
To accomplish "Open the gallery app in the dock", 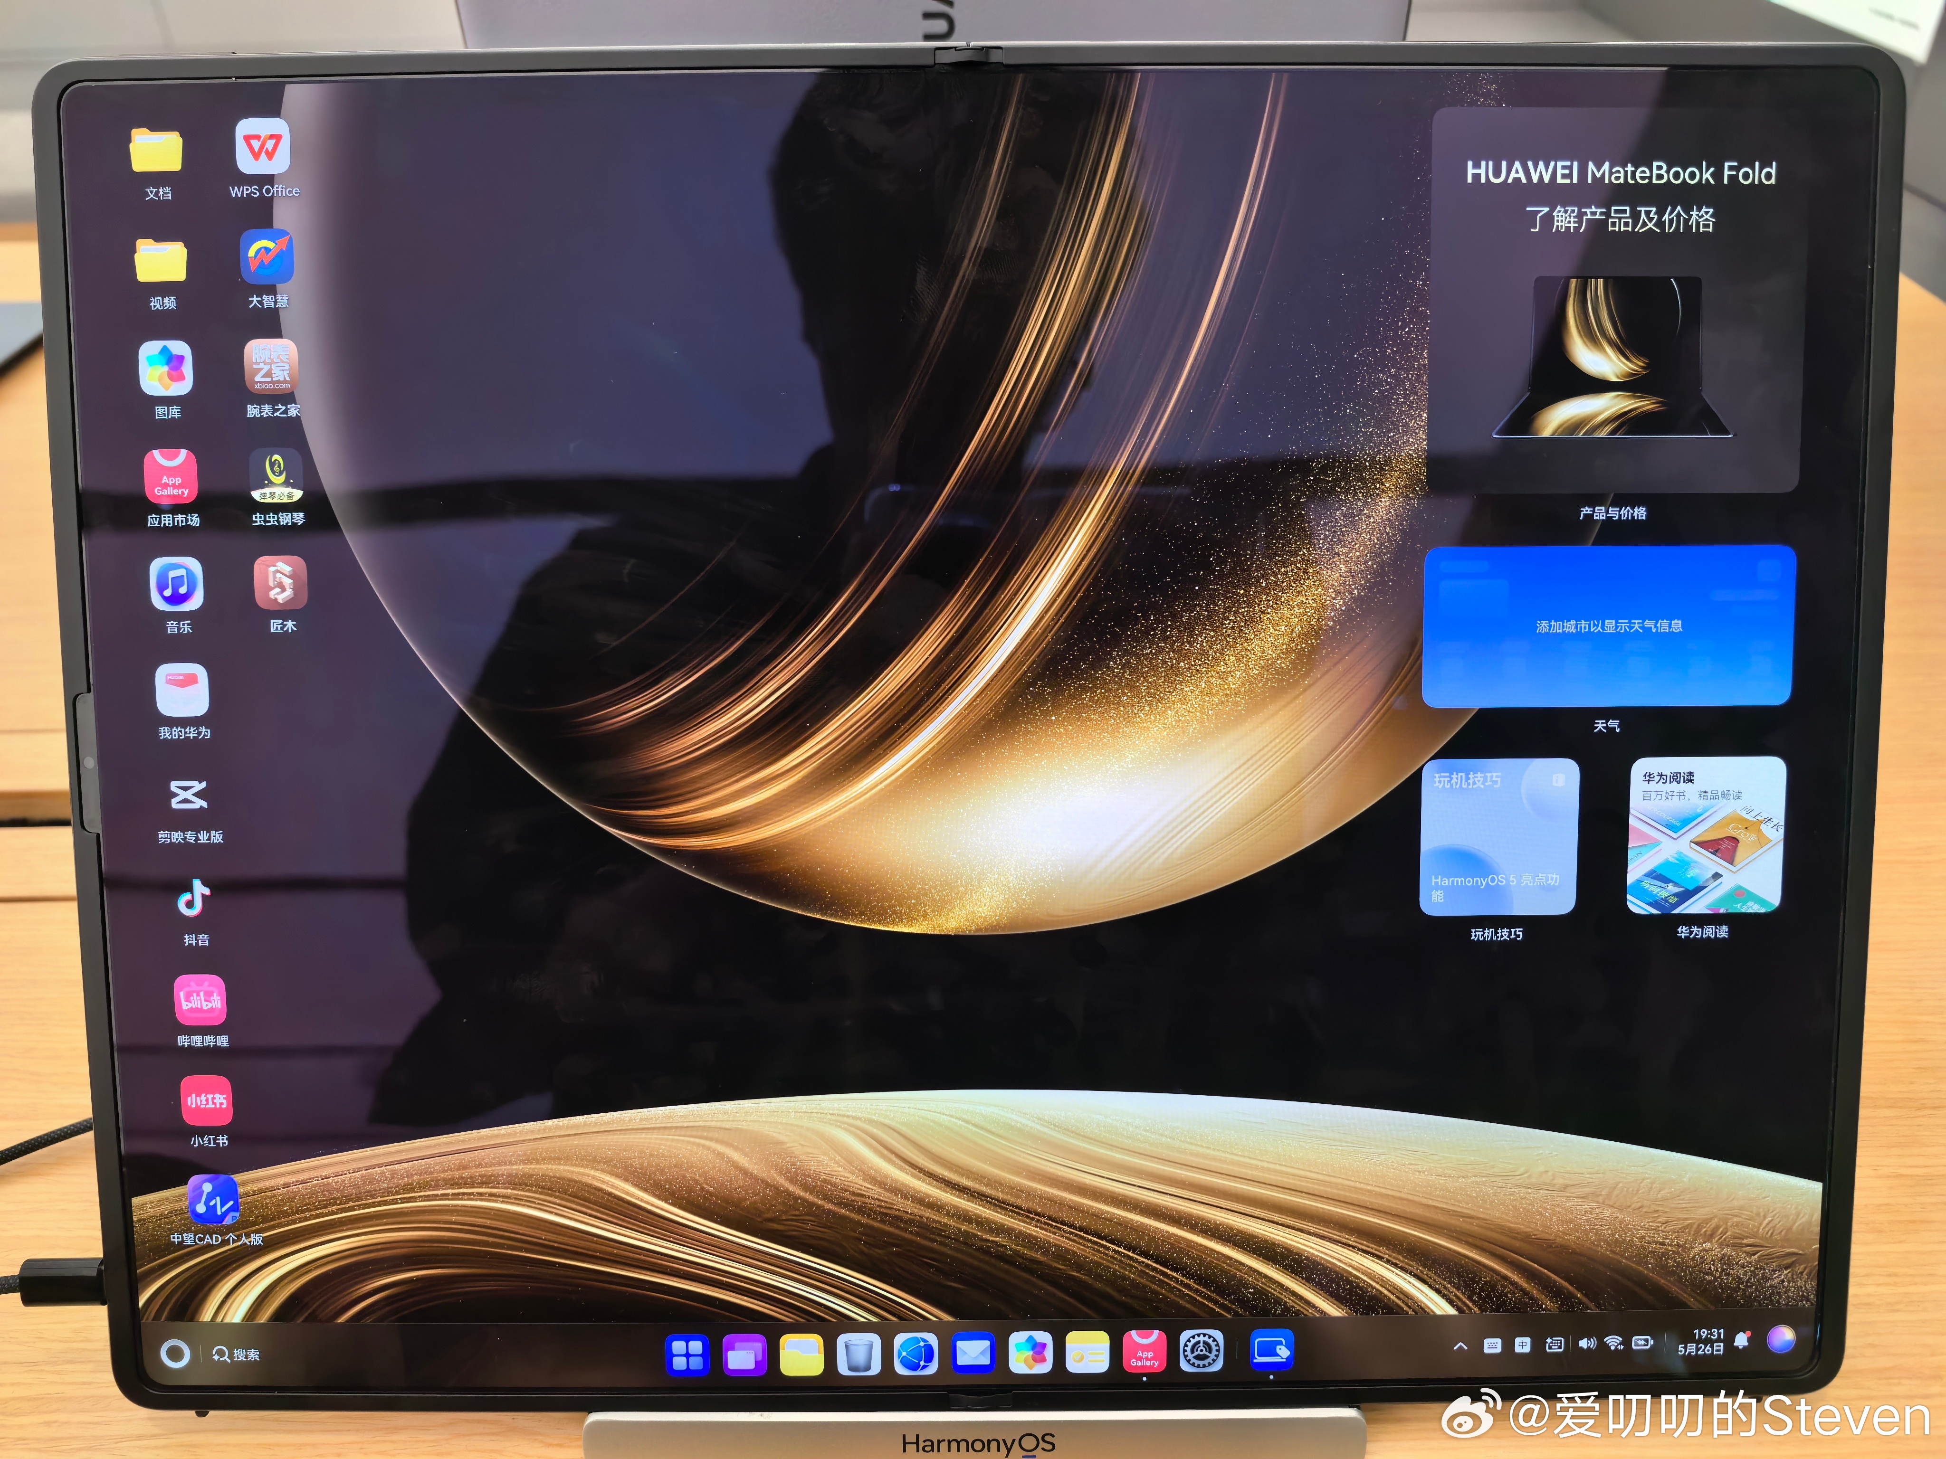I will click(x=1030, y=1353).
